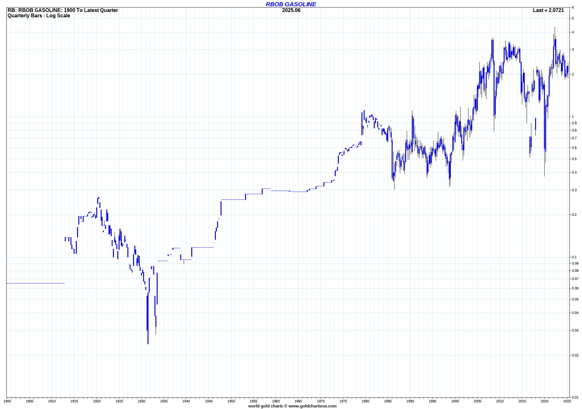
Task: Click the 0.08 price axis label
Action: tap(575, 271)
